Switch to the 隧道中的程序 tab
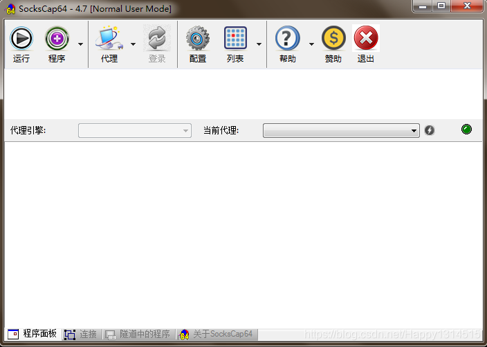Viewport: 487px width, 347px height. coord(138,335)
